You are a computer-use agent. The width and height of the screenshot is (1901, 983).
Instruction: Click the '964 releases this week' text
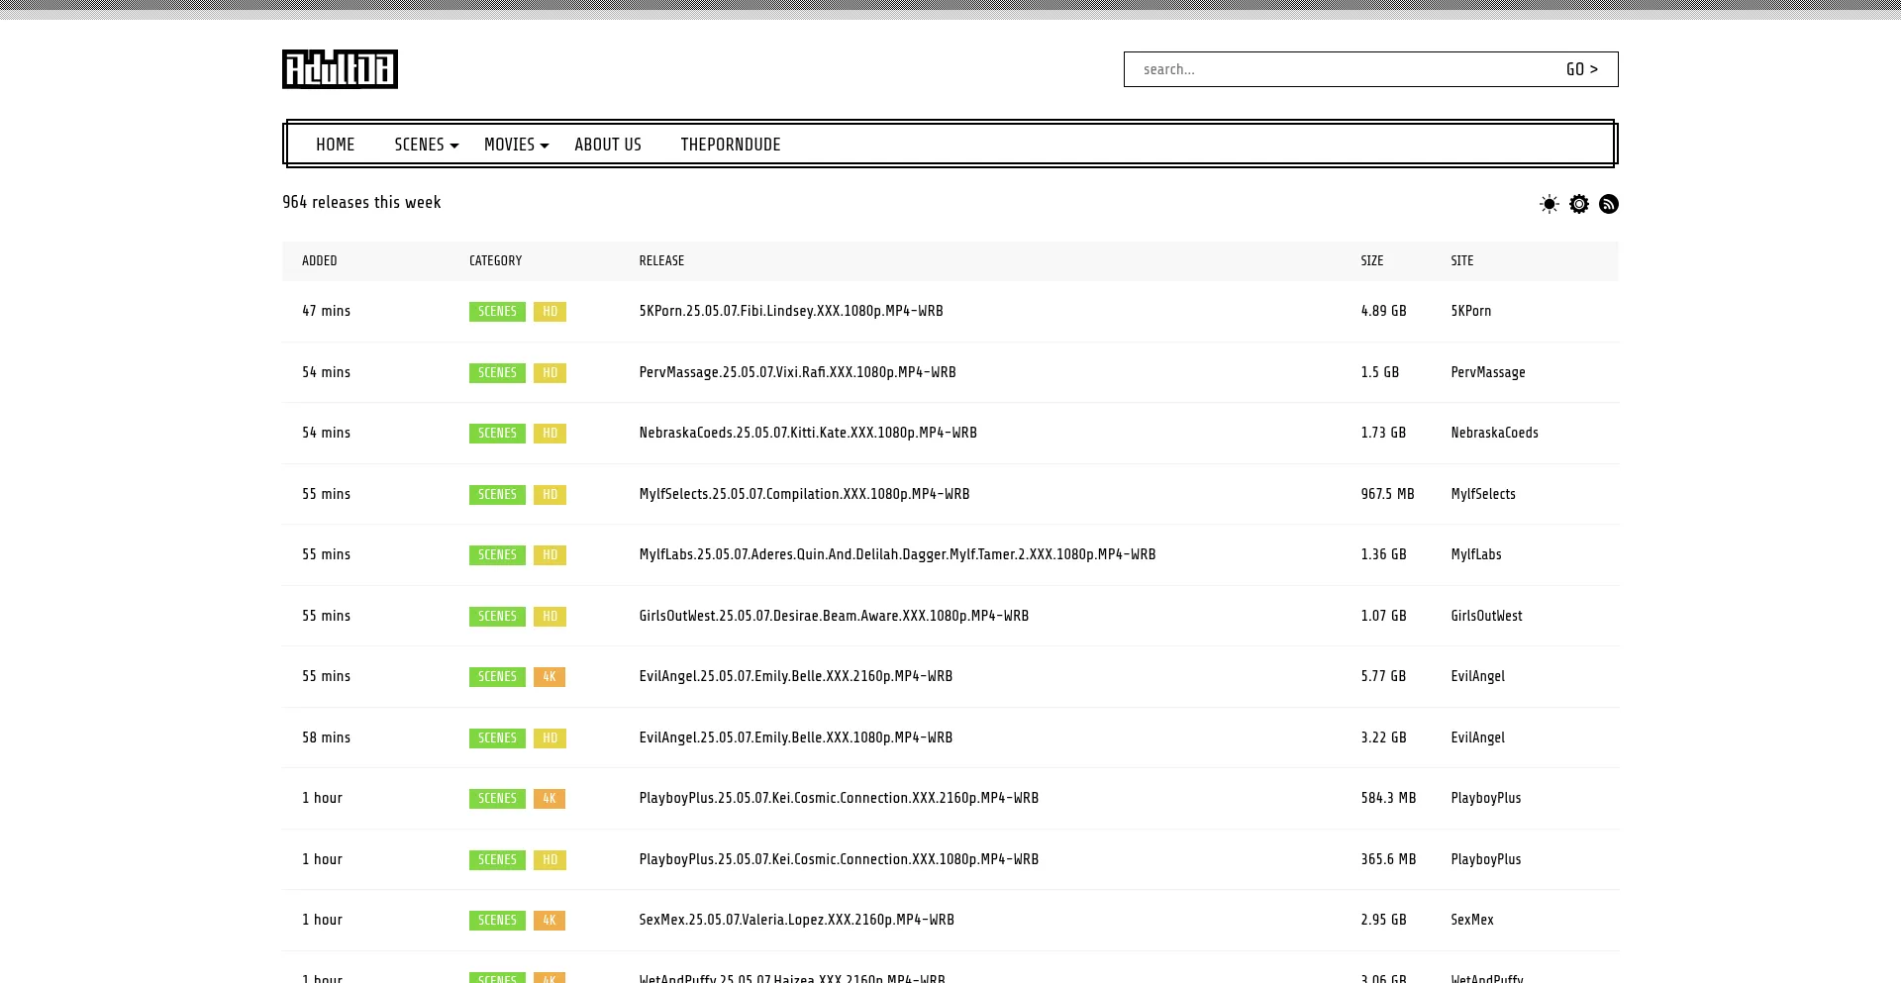click(361, 202)
